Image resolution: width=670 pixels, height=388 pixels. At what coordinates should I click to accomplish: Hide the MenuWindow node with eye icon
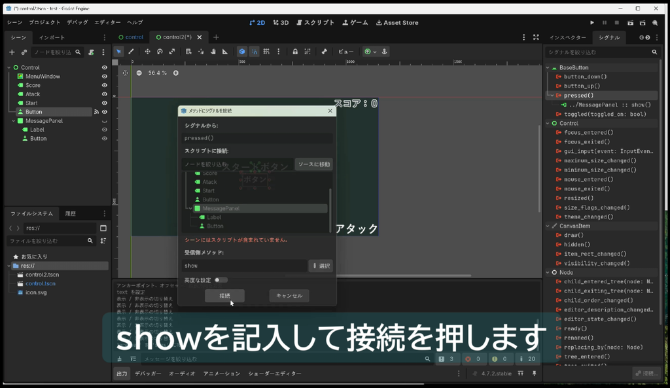104,77
